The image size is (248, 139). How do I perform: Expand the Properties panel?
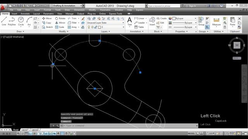(181, 32)
